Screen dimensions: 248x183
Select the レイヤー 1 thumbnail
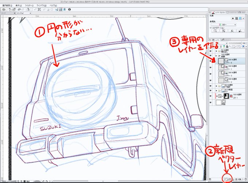[221, 67]
